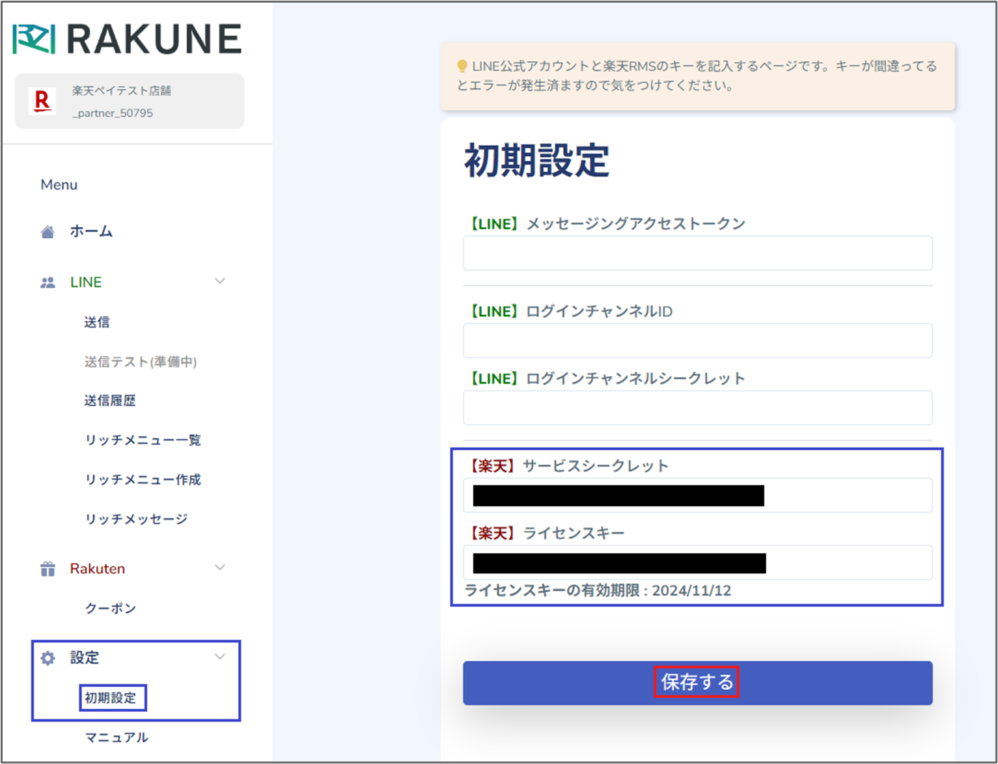Focus the メッセージングアクセストークン input field

tap(697, 253)
